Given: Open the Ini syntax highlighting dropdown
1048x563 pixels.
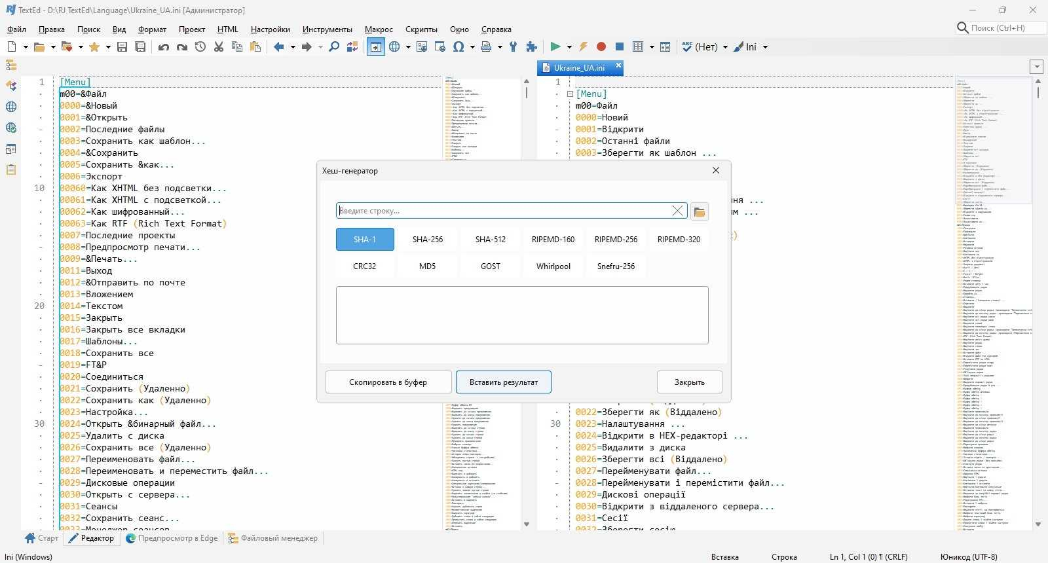Looking at the screenshot, I should [764, 47].
